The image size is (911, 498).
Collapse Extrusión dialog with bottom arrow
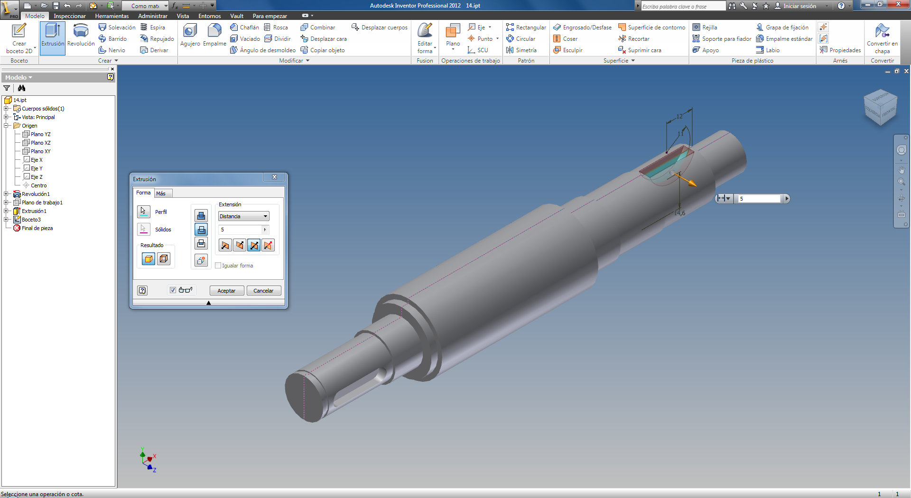208,303
